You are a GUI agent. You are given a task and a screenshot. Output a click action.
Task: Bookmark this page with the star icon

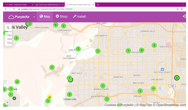pyautogui.click(x=182, y=9)
